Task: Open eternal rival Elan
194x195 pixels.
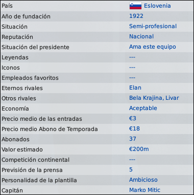Action: pos(135,88)
